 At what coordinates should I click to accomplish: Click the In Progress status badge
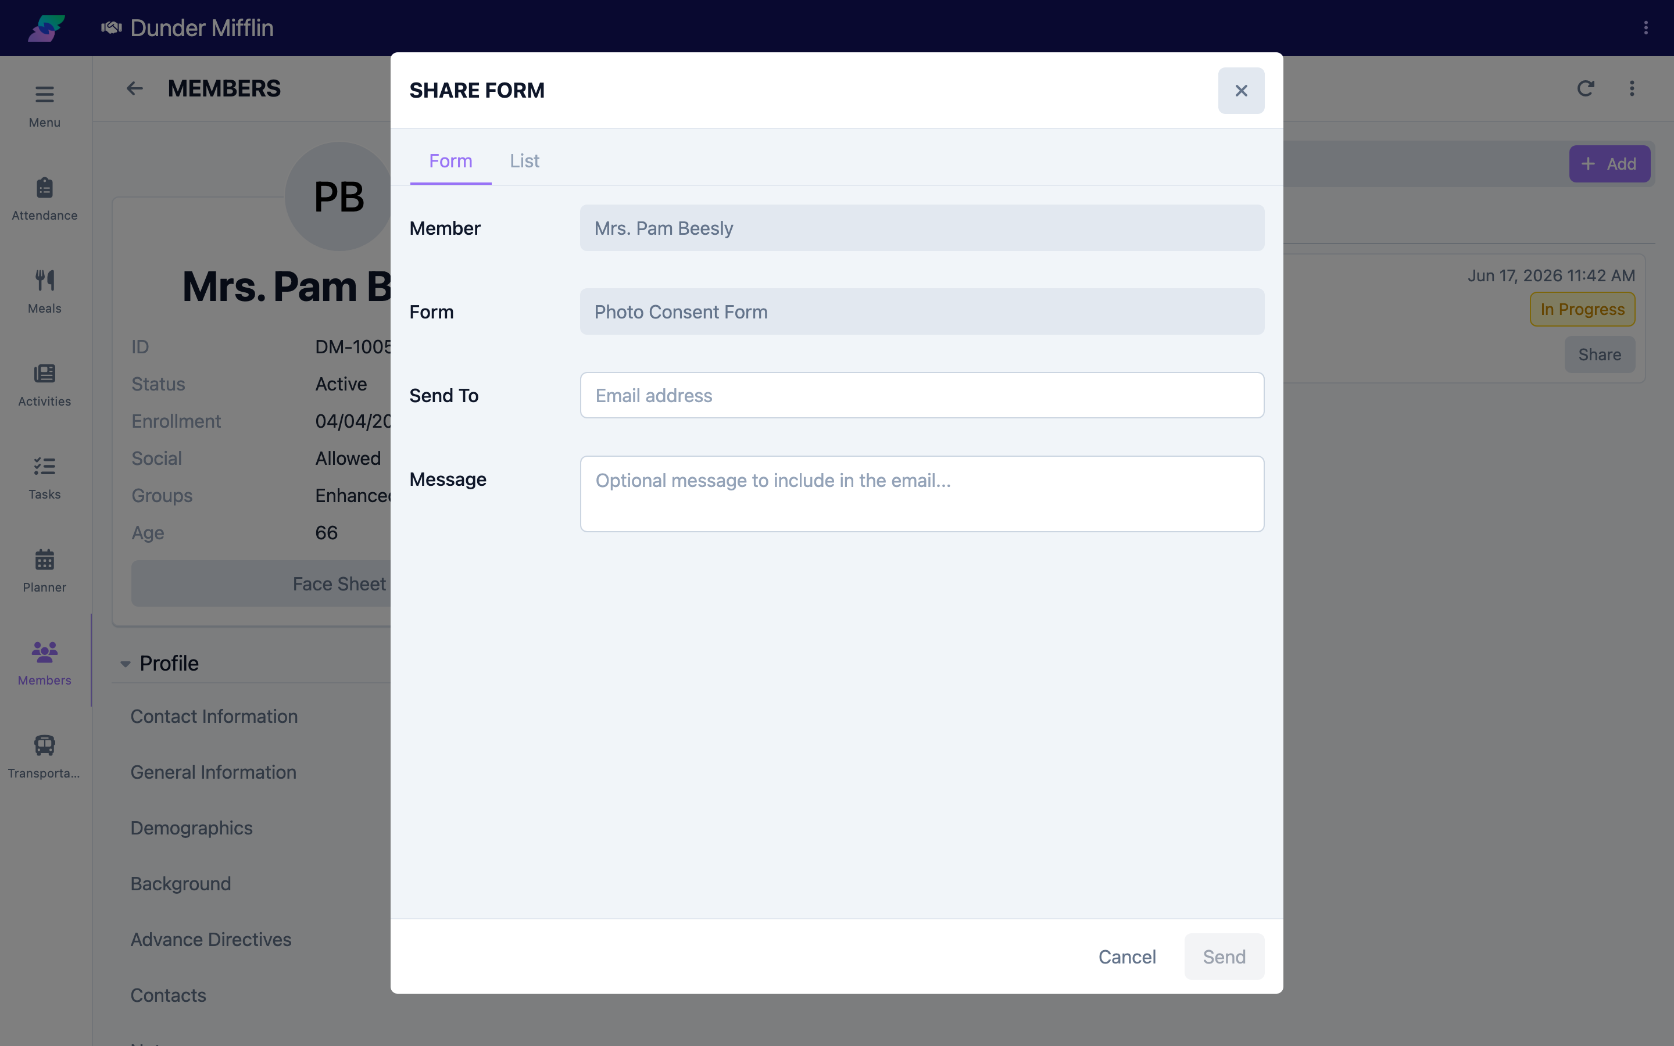(x=1582, y=309)
